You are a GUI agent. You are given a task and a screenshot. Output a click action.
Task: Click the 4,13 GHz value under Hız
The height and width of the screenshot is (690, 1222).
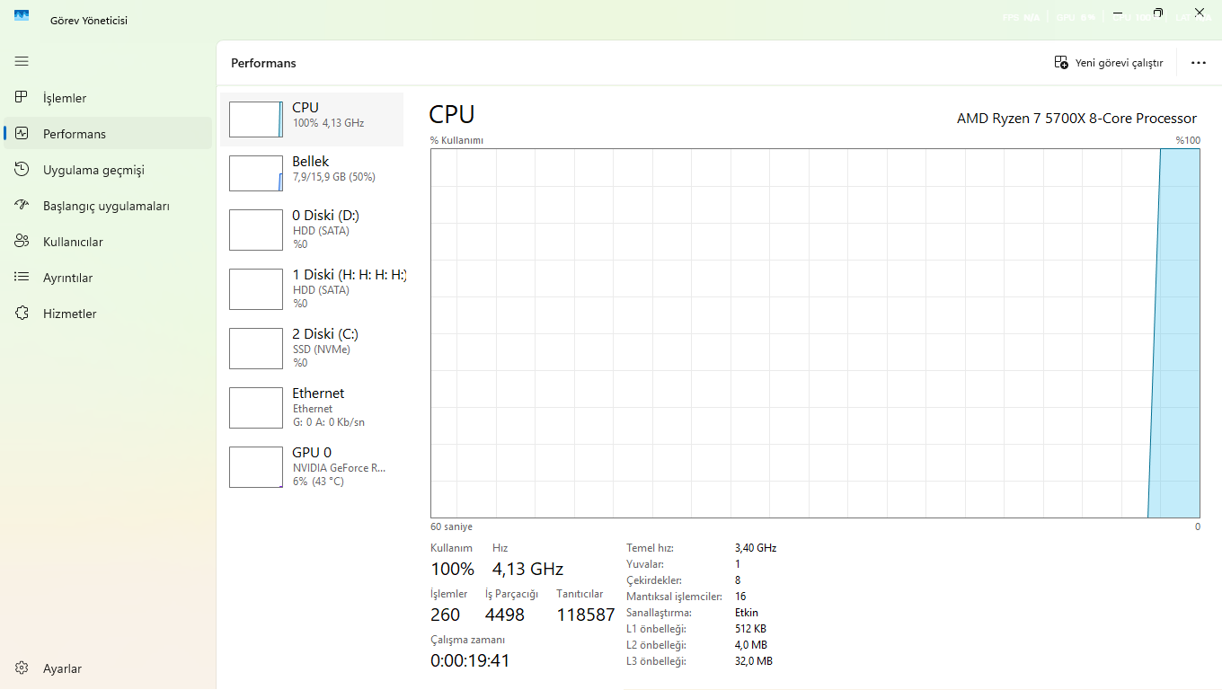click(527, 569)
